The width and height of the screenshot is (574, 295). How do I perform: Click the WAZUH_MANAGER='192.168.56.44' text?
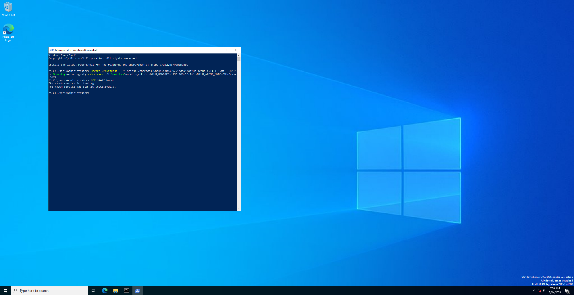(172, 74)
